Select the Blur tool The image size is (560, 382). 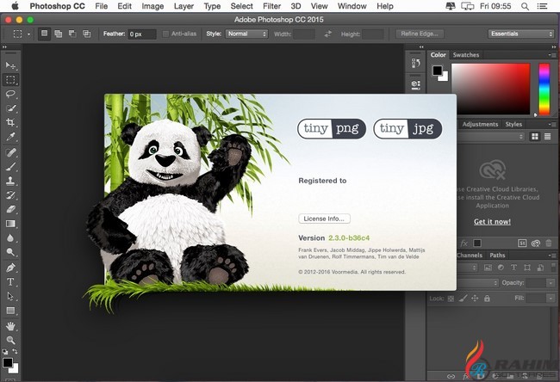(x=10, y=238)
